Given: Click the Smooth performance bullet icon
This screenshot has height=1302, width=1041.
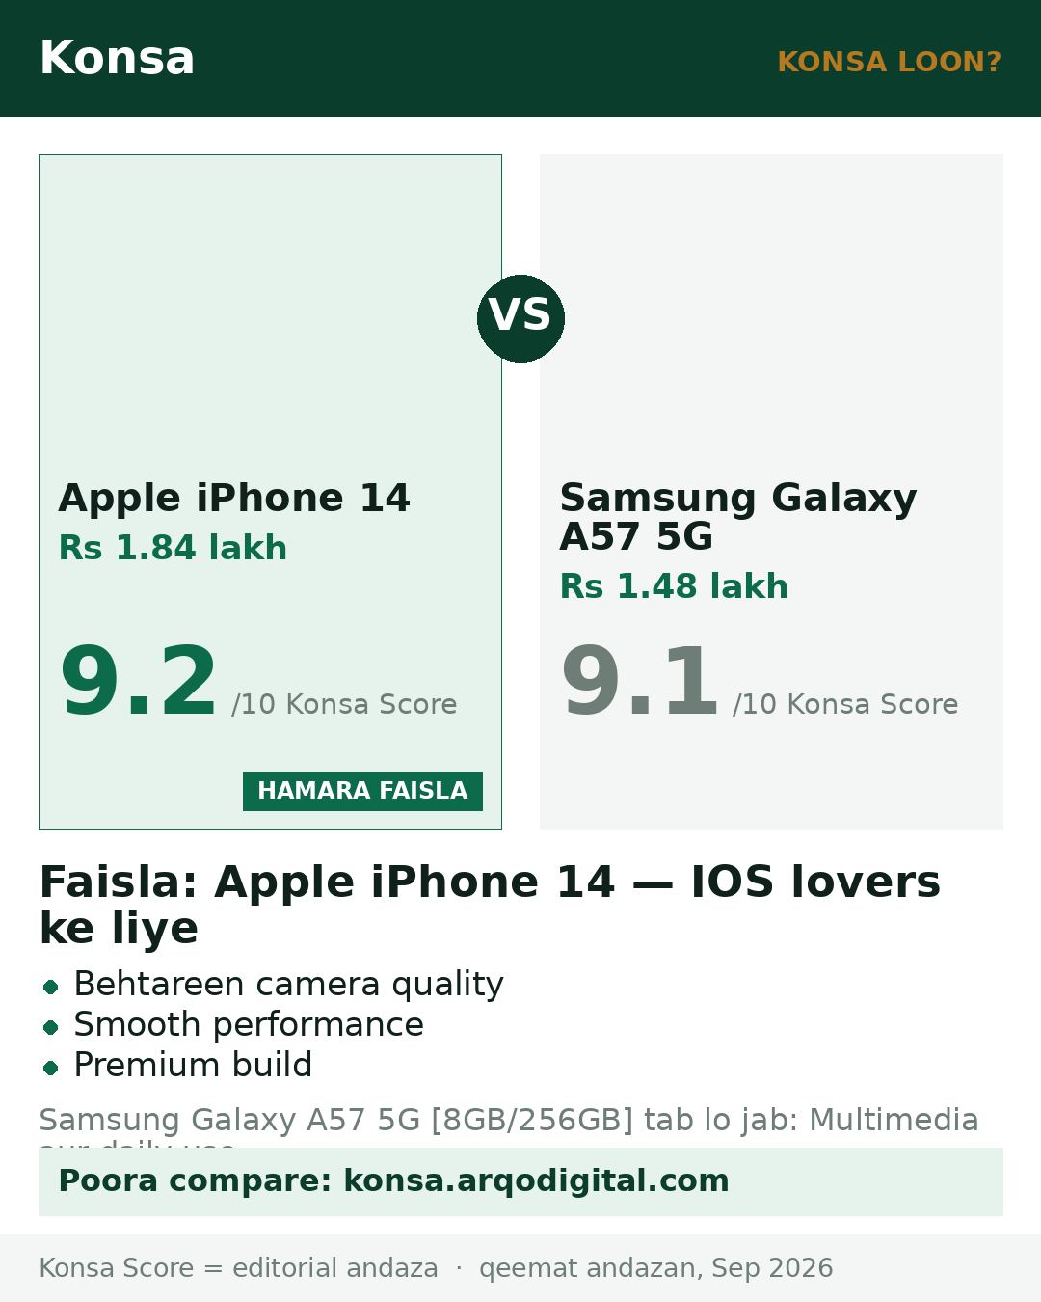Looking at the screenshot, I should pos(51,1027).
